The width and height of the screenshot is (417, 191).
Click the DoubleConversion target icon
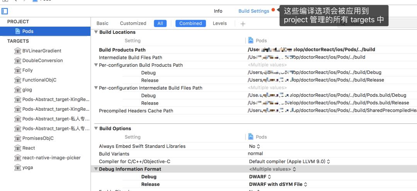pos(17,61)
